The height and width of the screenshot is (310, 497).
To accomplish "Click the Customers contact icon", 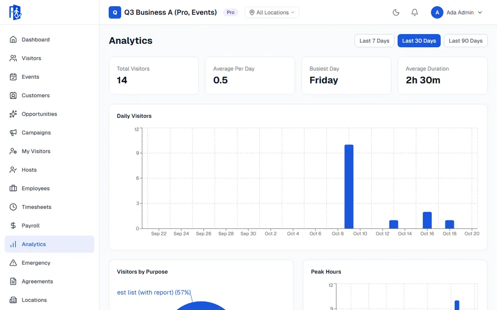I will pos(13,95).
